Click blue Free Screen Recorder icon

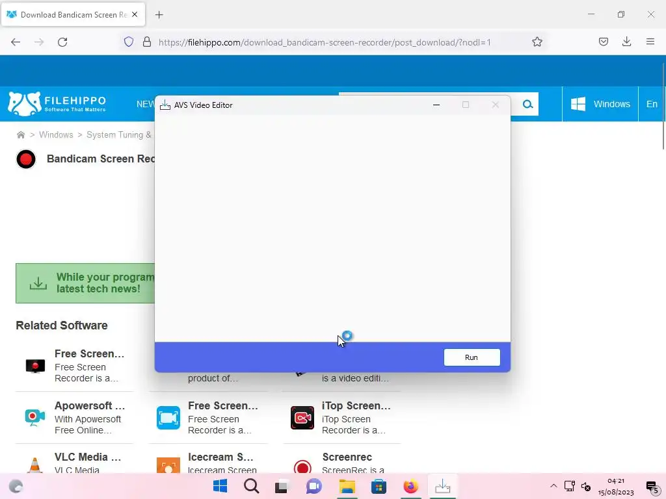[x=168, y=418]
